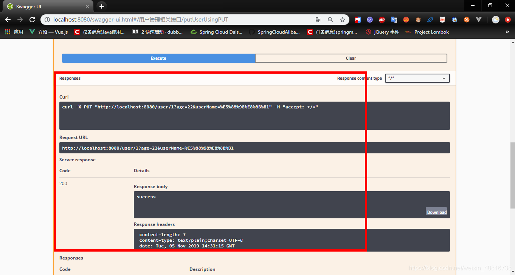Click the browser address bar URL
Image resolution: width=515 pixels, height=275 pixels.
coord(141,20)
